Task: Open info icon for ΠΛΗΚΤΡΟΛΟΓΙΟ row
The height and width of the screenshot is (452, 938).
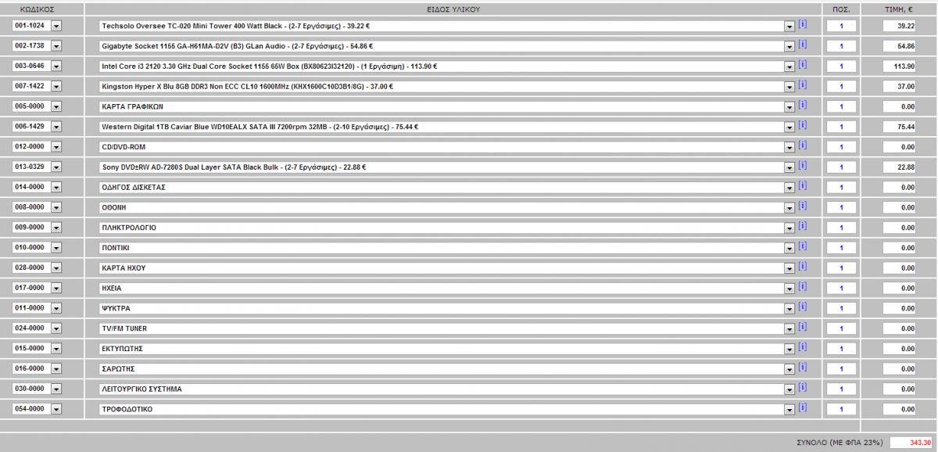Action: (x=802, y=226)
